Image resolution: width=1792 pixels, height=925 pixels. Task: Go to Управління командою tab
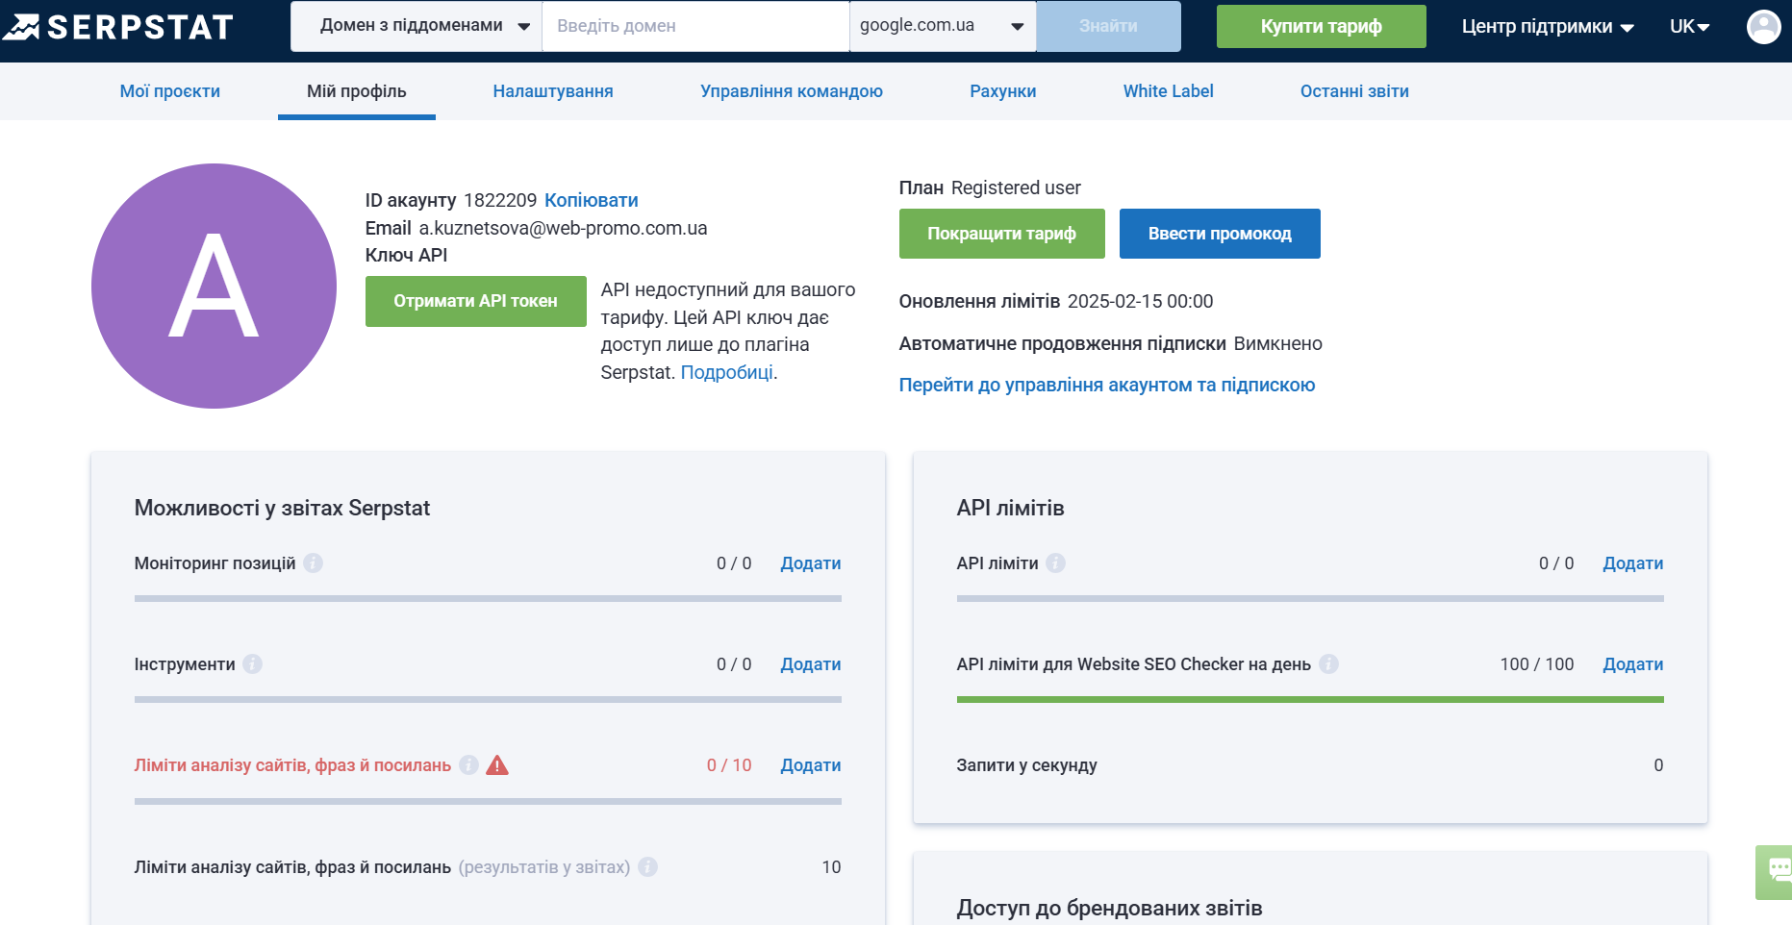click(x=792, y=91)
